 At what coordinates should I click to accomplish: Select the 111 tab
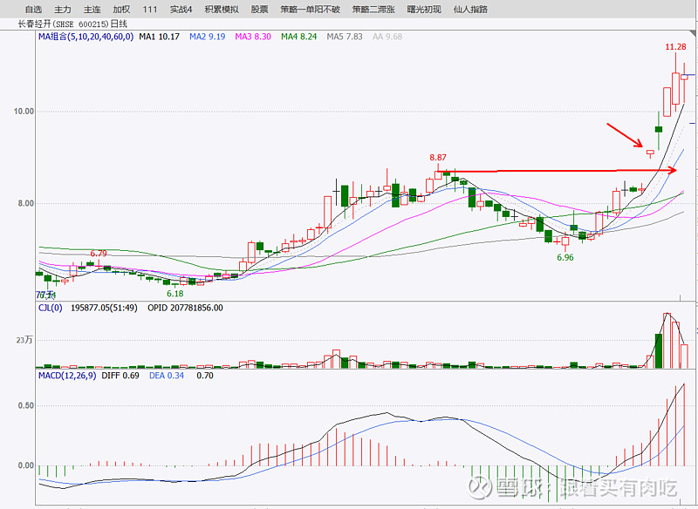coord(150,10)
